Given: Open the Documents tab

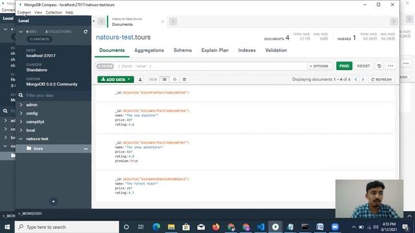Looking at the screenshot, I should [x=112, y=50].
